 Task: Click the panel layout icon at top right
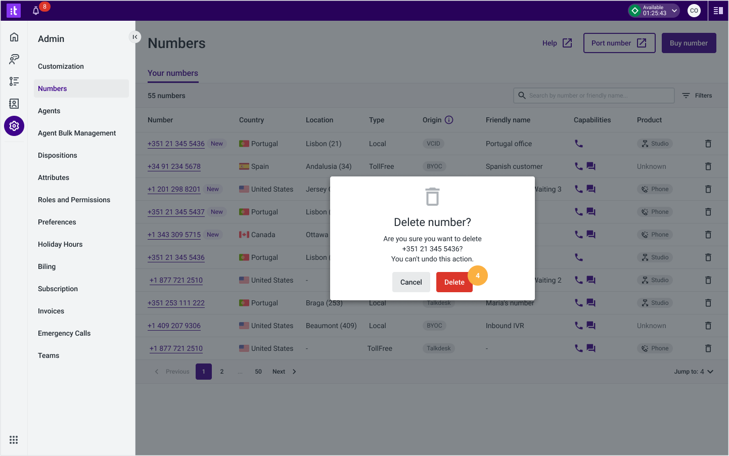tap(718, 10)
